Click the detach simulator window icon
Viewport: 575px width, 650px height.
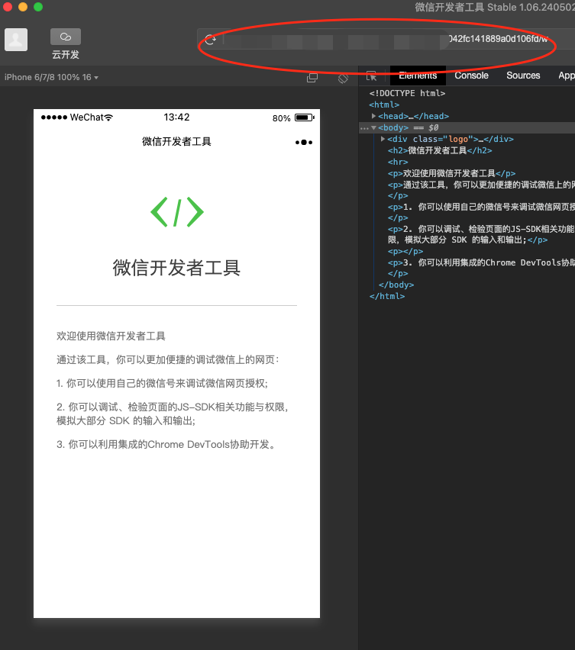click(x=312, y=78)
